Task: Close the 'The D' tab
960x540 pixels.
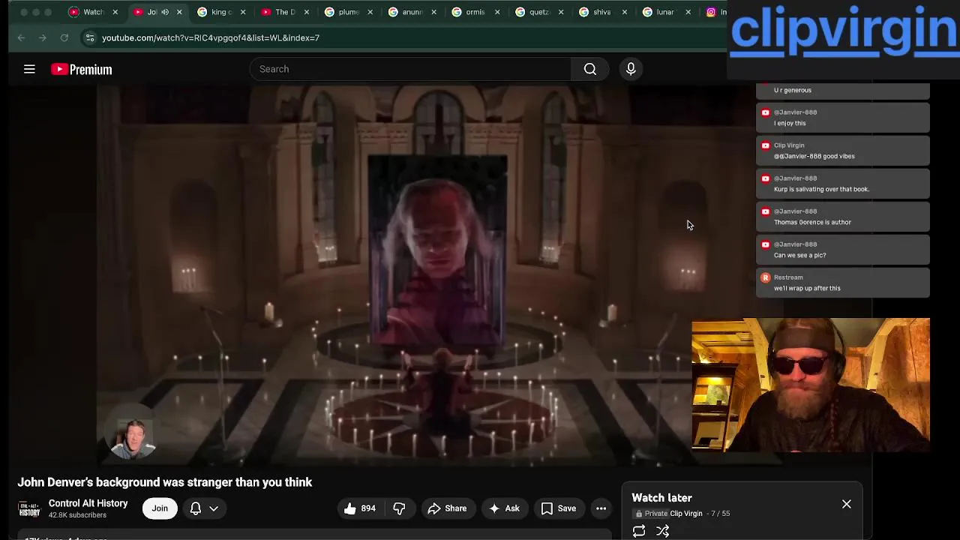Action: 306,12
